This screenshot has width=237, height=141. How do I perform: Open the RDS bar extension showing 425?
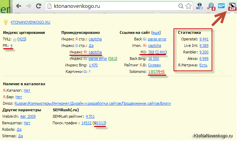(x=232, y=7)
